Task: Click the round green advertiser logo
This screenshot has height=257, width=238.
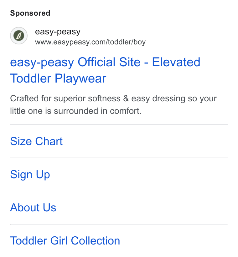Action: (x=19, y=36)
